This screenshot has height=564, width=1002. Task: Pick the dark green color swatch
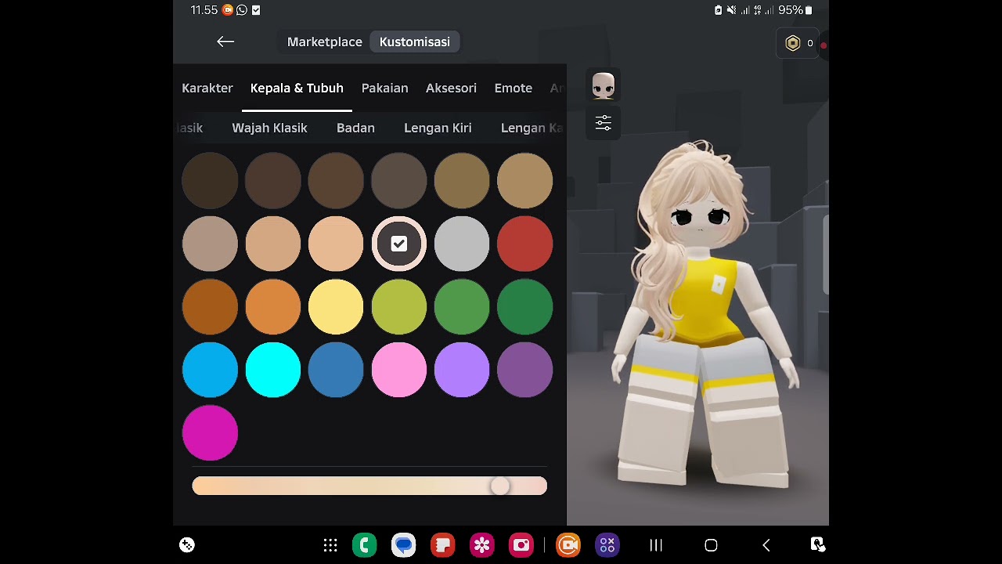click(x=524, y=307)
